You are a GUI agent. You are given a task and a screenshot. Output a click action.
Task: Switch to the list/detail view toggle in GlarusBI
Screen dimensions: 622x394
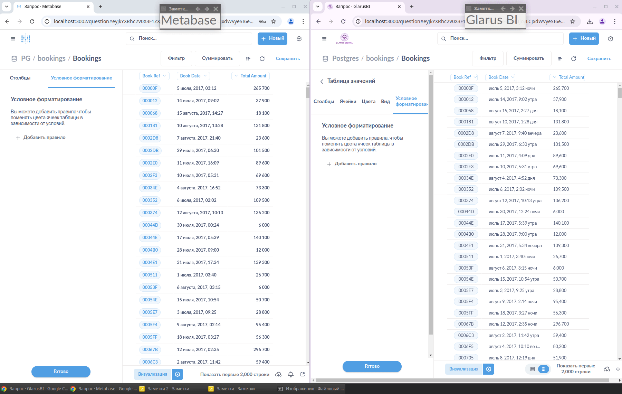coord(533,369)
